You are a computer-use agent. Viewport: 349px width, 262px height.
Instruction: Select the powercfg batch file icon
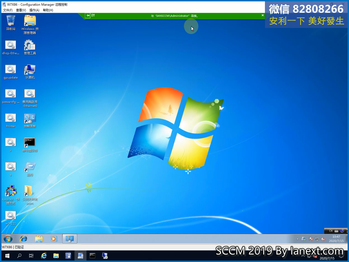pos(11,96)
